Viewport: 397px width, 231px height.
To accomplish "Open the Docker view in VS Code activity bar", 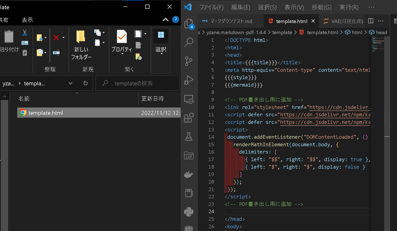I will 189,174.
